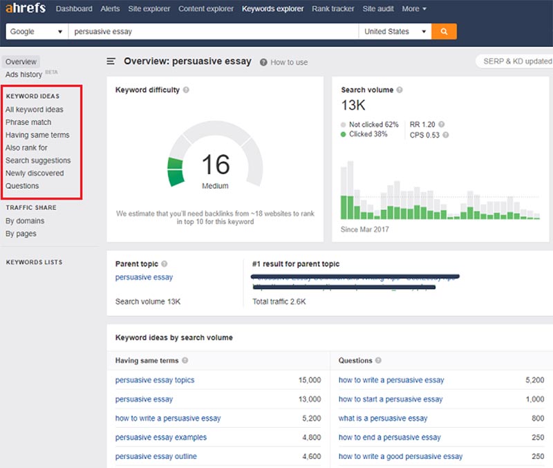Click the keyword difficulty gauge chart
The width and height of the screenshot is (553, 468).
click(x=215, y=155)
